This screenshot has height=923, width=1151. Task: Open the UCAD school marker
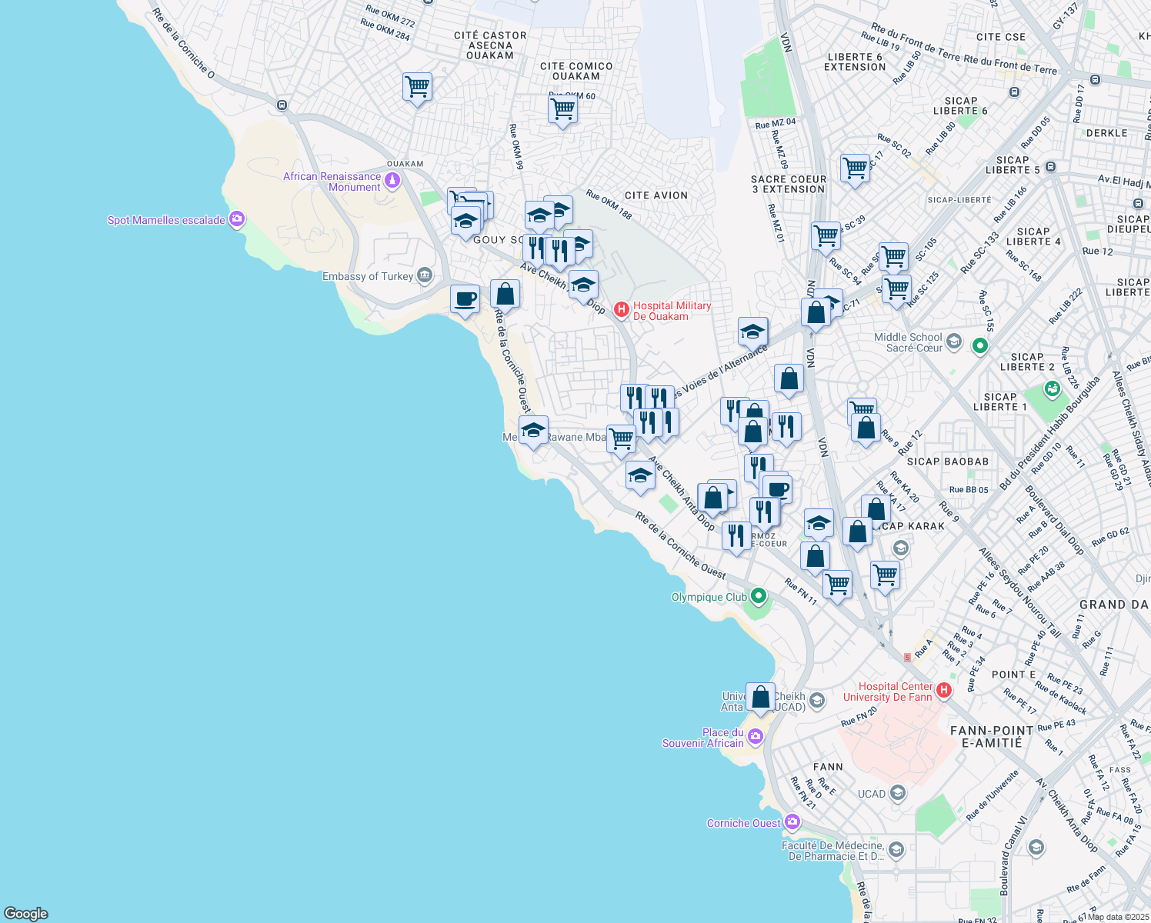coord(898,792)
